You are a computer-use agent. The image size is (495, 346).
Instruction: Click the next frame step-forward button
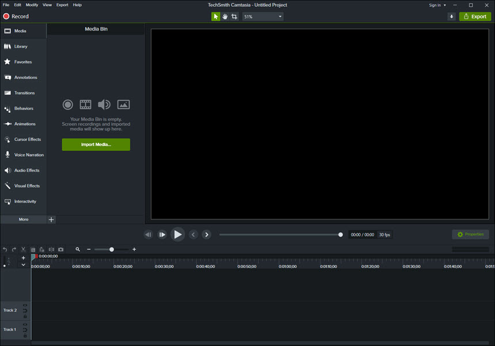point(162,234)
